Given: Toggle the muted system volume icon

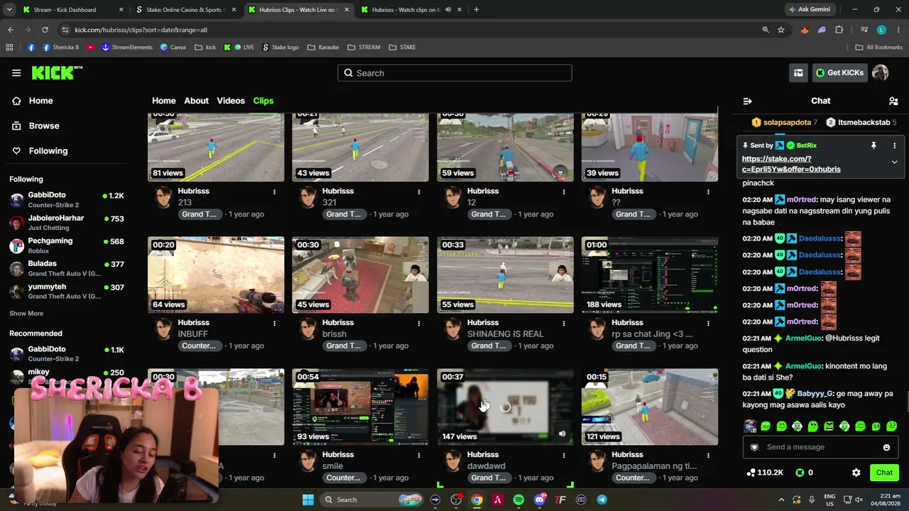Looking at the screenshot, I should (x=859, y=500).
